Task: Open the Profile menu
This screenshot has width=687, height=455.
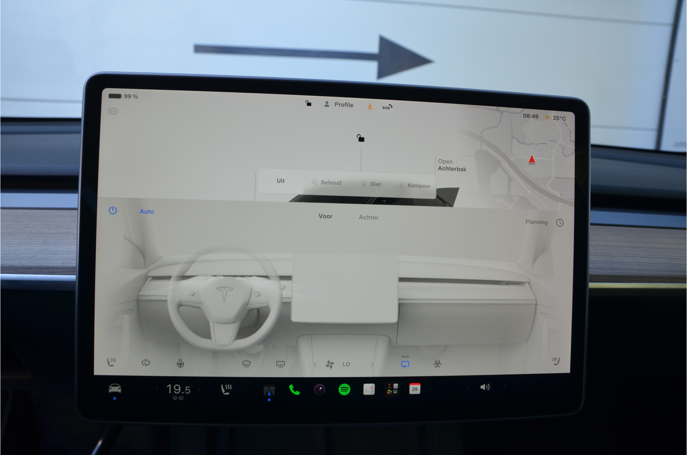Action: coord(338,105)
